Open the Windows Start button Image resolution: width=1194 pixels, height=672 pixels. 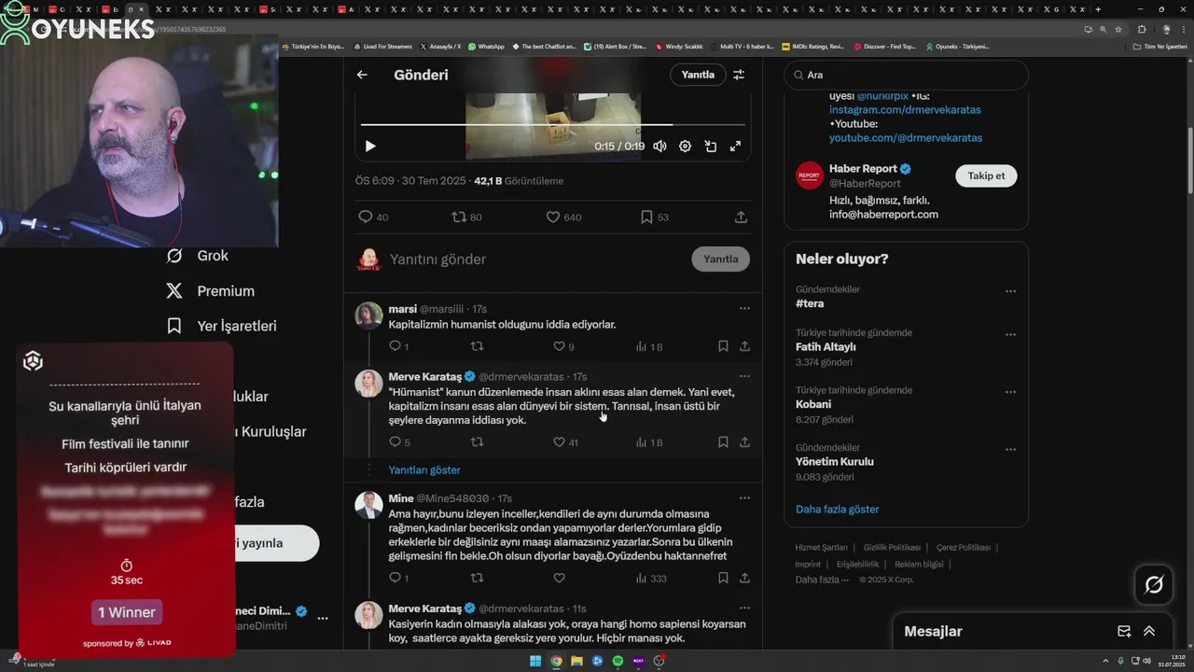pyautogui.click(x=535, y=661)
